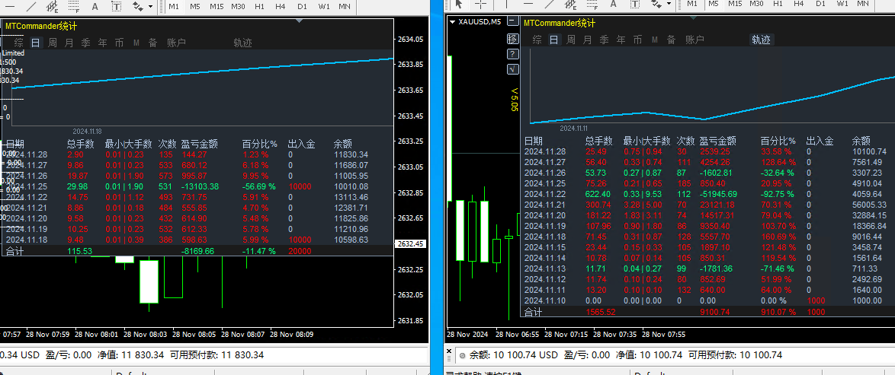Open Arrows dropdown in left window toolbar
The image size is (895, 375).
[x=151, y=7]
